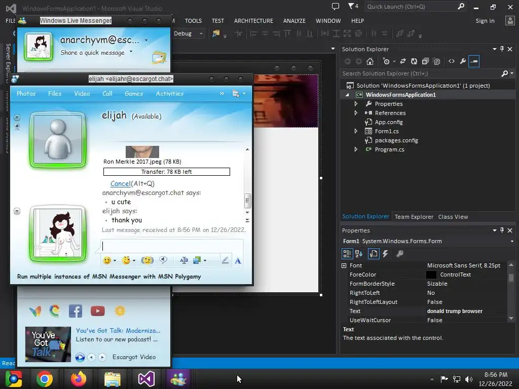519x389 pixels.
Task: Expand the References node
Action: (356, 113)
